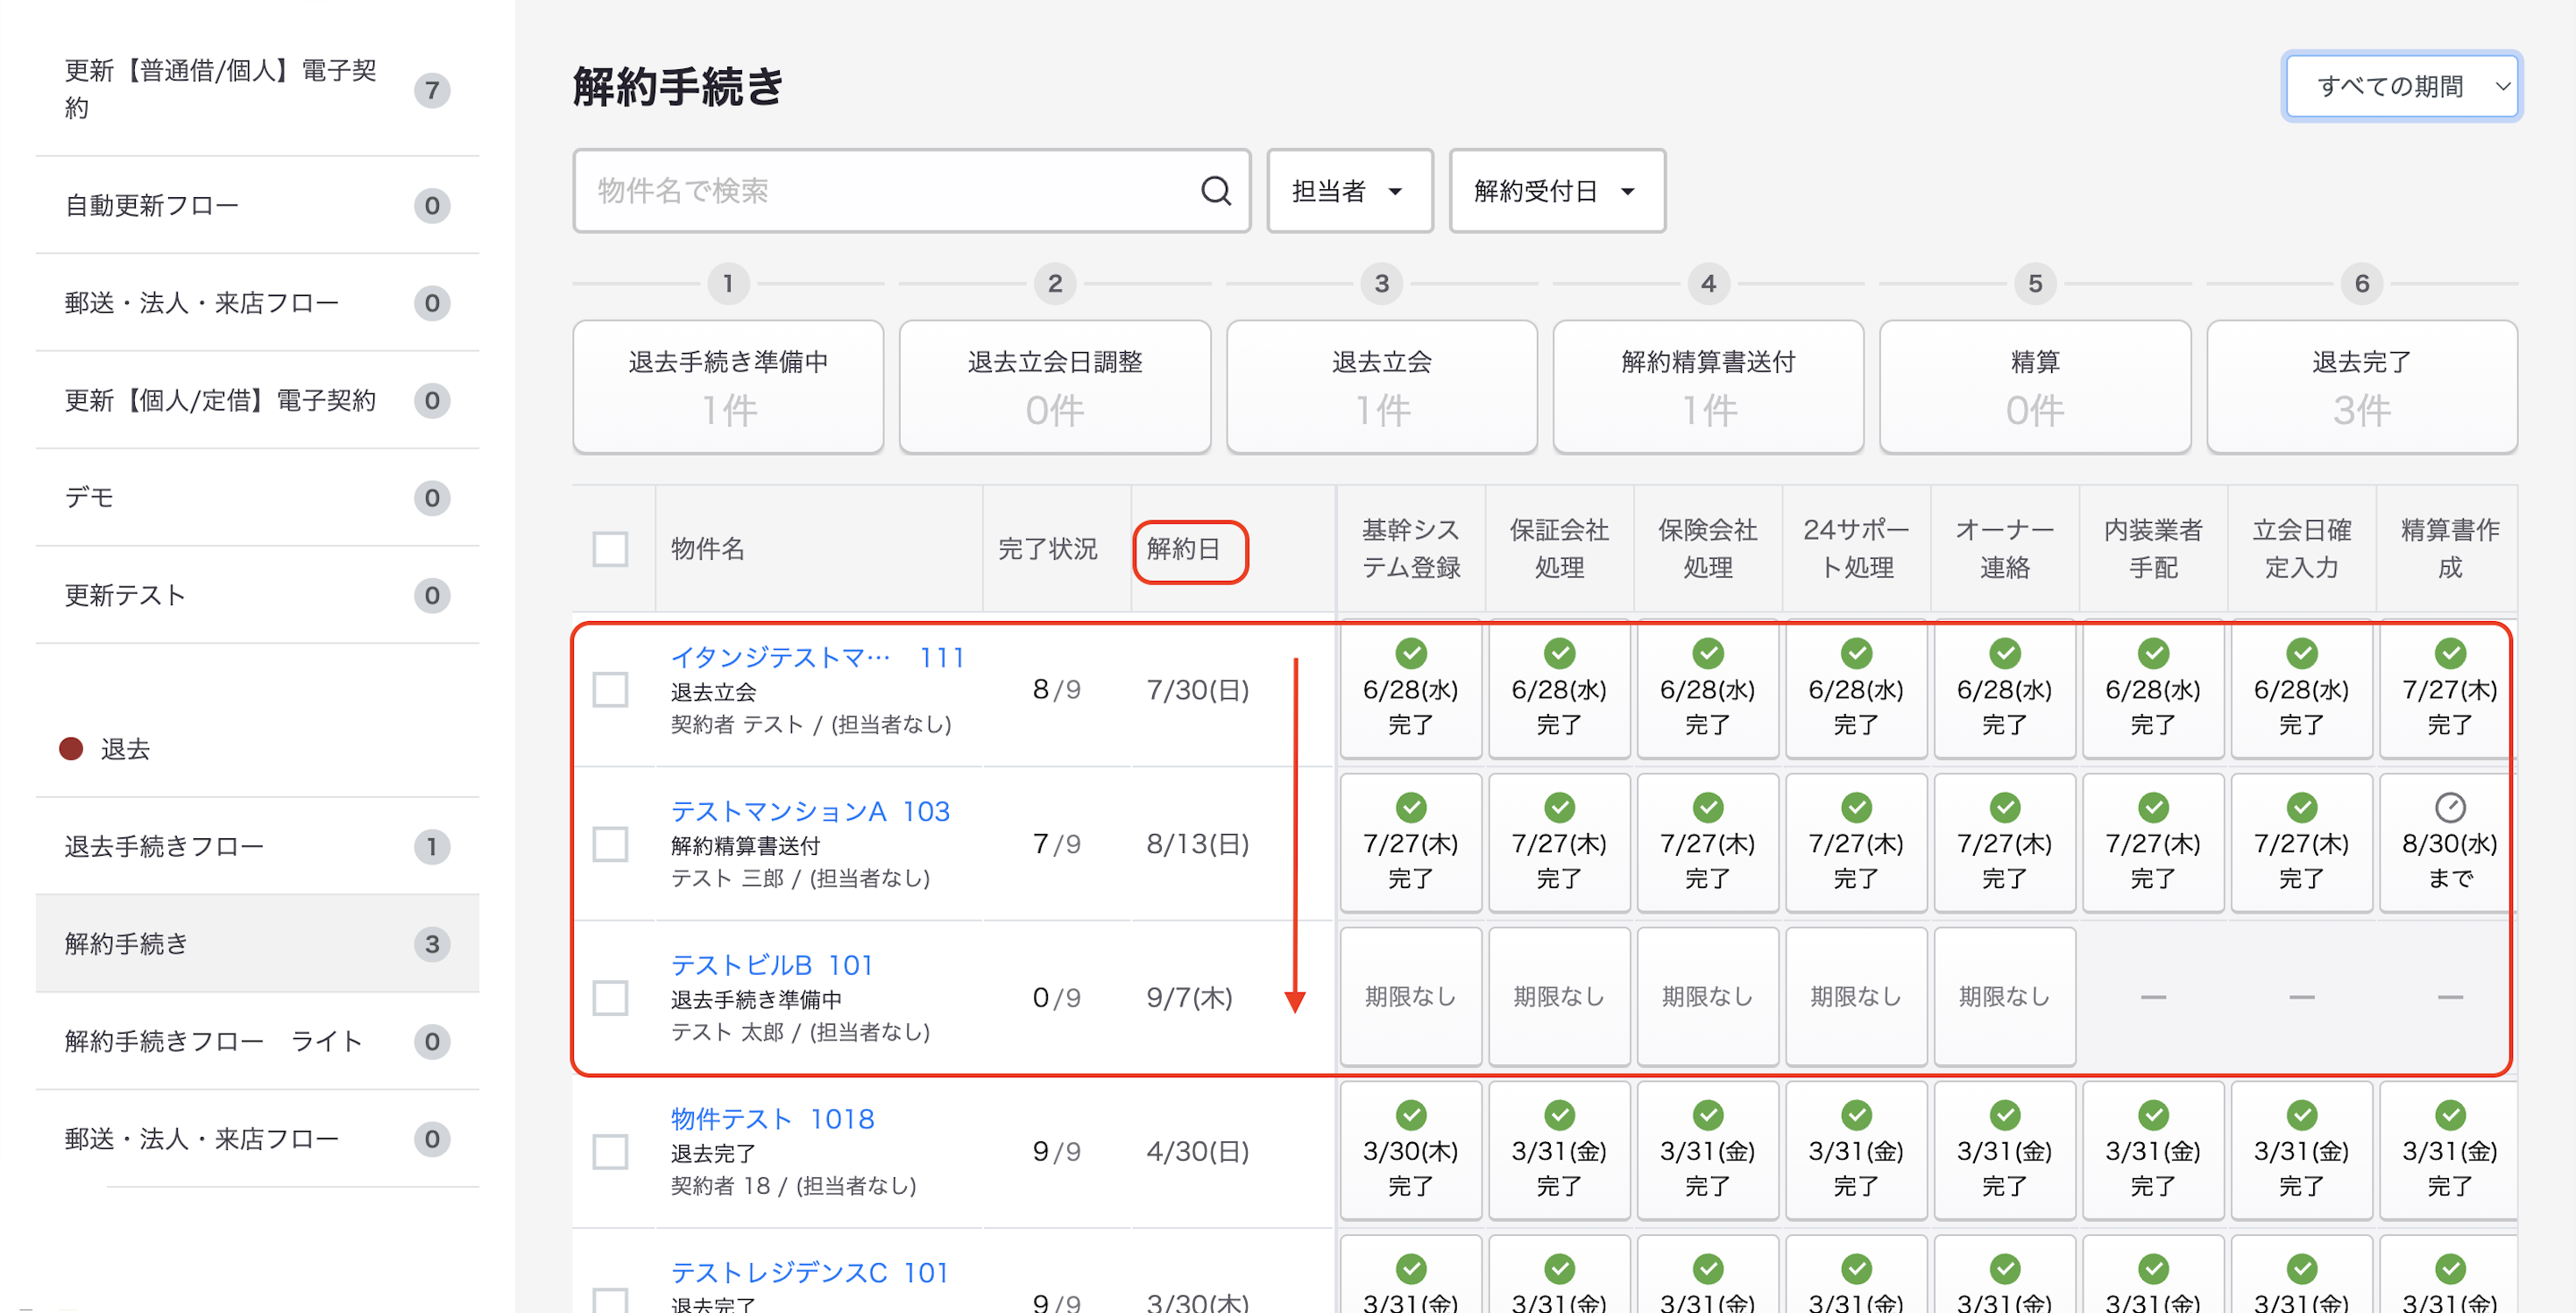
Task: Click オーナー連絡 check icon for 物件テスト 1018
Action: [2004, 1115]
